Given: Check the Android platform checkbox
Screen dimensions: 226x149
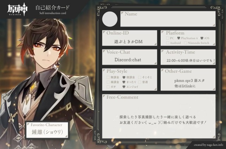Looking at the screenshot, I should click(x=168, y=43).
